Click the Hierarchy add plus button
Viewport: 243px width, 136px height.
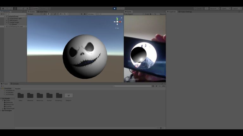2,14
